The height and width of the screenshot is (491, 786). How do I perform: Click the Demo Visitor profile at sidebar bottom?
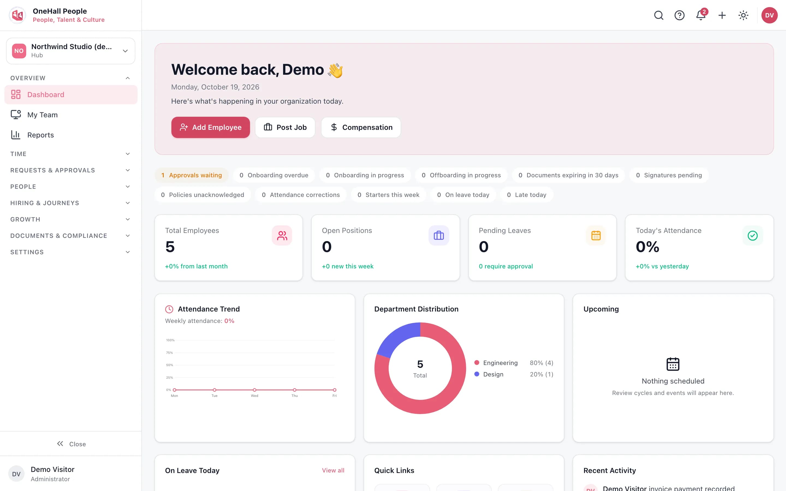pos(71,474)
